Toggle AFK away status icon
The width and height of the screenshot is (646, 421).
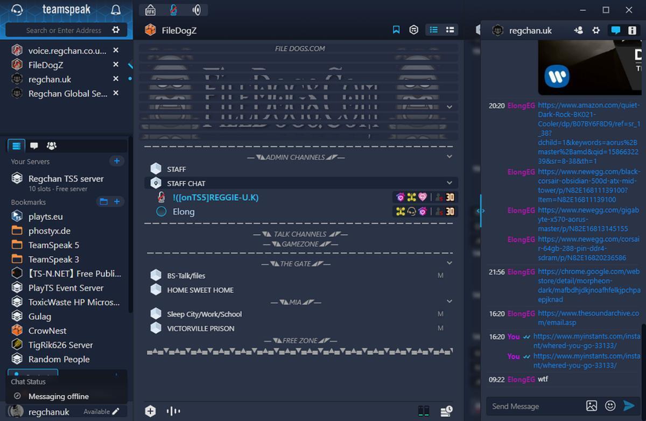[x=150, y=10]
